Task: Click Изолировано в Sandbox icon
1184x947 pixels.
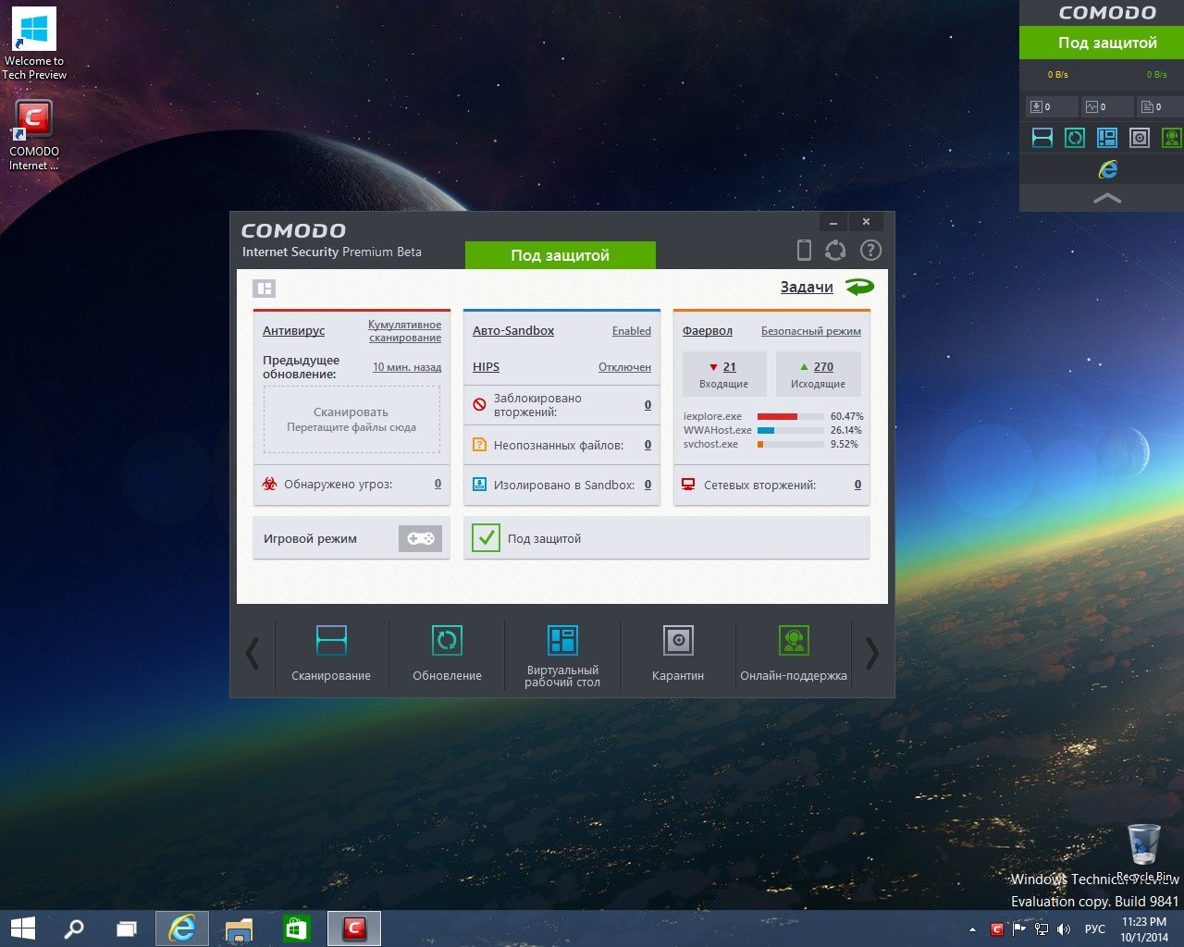Action: 479,484
